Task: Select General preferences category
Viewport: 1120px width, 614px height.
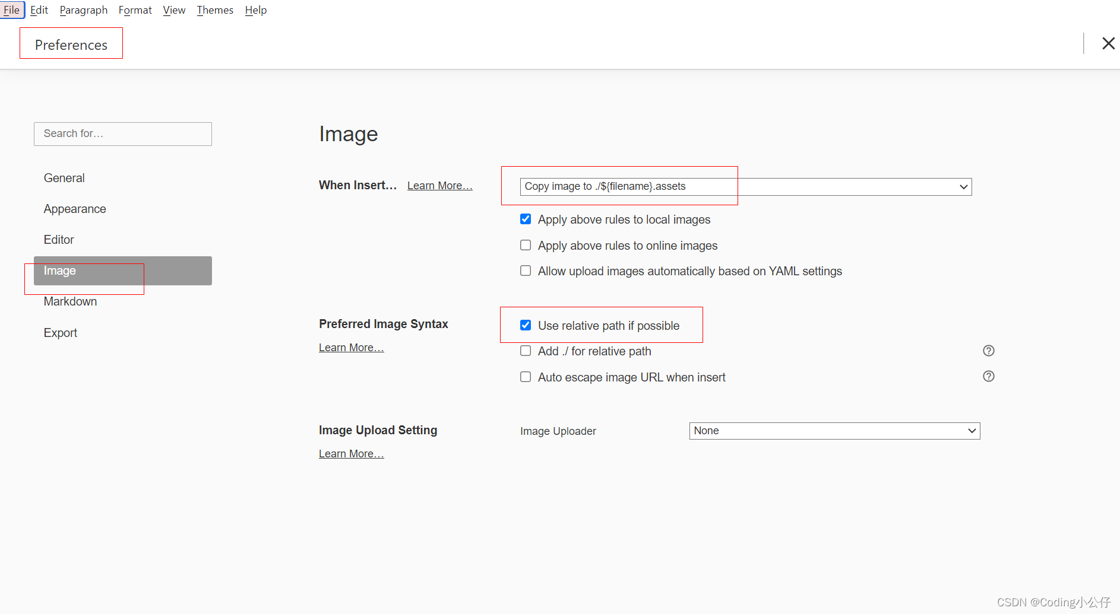Action: pos(123,178)
